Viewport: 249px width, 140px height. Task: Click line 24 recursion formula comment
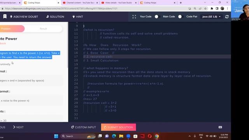click(126, 84)
